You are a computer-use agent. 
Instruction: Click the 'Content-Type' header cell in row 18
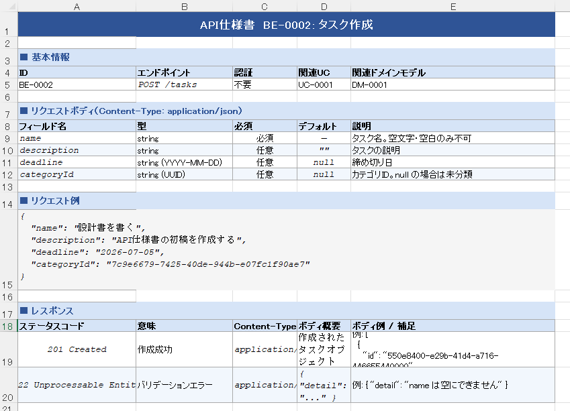coord(265,326)
